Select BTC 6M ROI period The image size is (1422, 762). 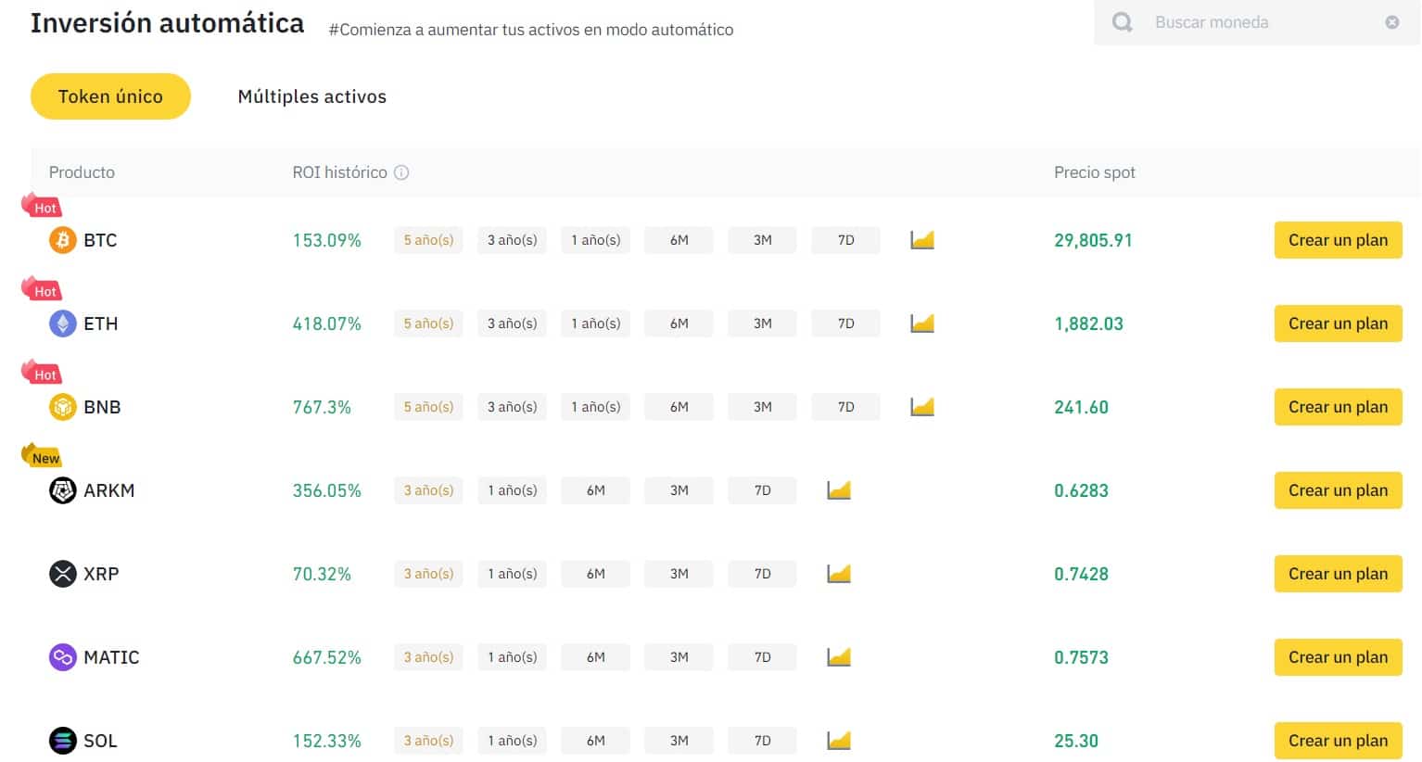tap(679, 240)
